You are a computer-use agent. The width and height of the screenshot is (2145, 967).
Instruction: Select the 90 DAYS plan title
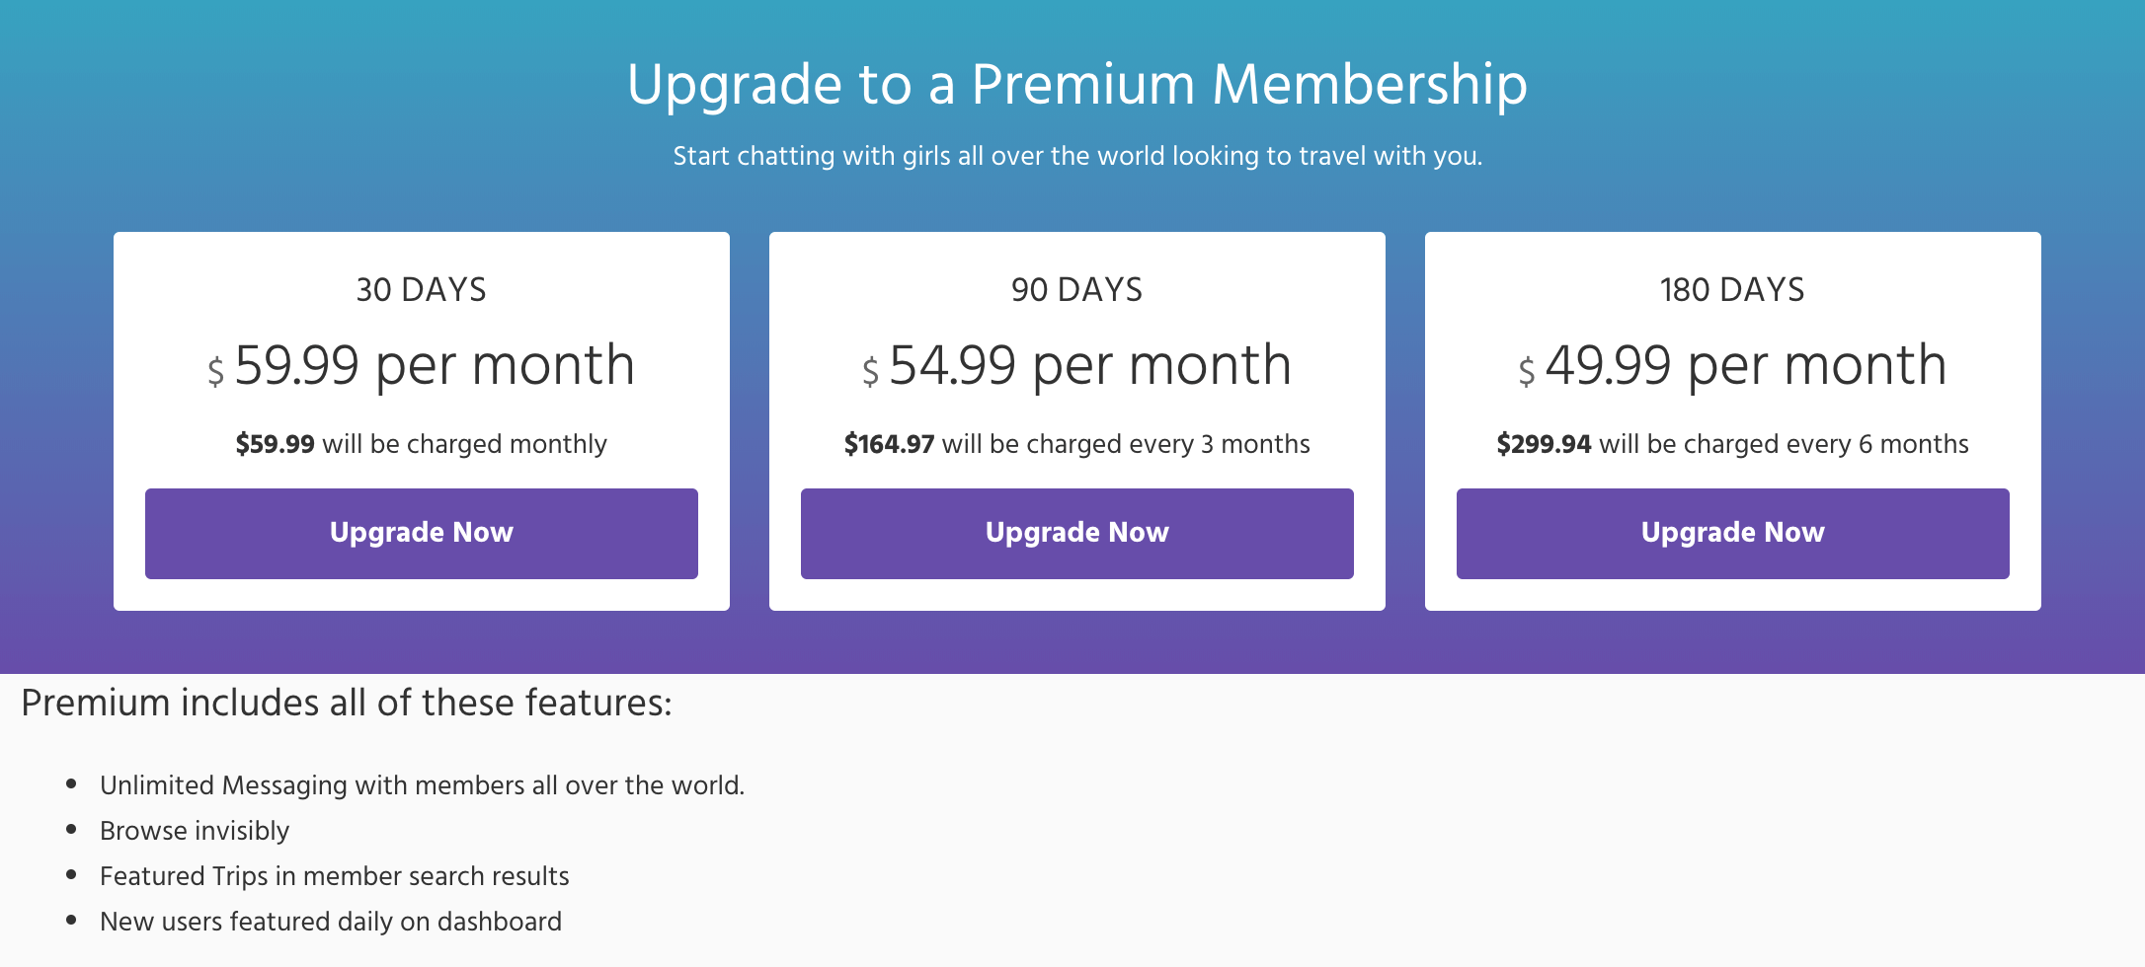click(1076, 289)
